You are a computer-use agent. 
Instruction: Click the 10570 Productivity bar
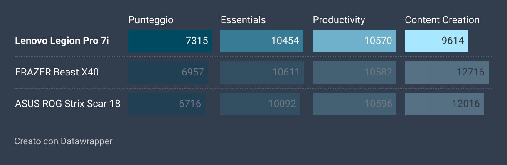tap(354, 41)
